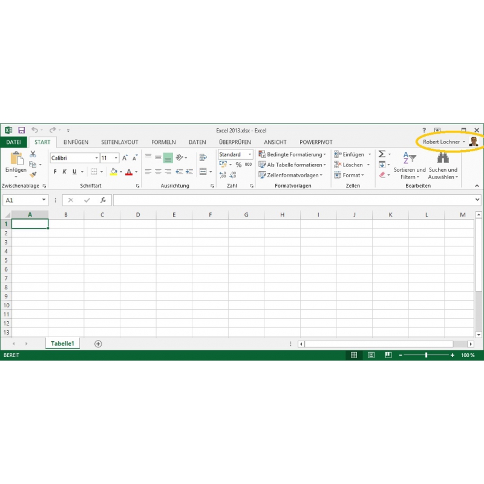
Task: Switch to the EINFÜGEN ribbon tab
Action: click(x=76, y=142)
